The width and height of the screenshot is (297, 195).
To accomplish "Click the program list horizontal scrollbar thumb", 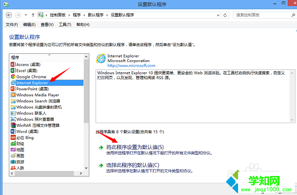I will pyautogui.click(x=45, y=173).
